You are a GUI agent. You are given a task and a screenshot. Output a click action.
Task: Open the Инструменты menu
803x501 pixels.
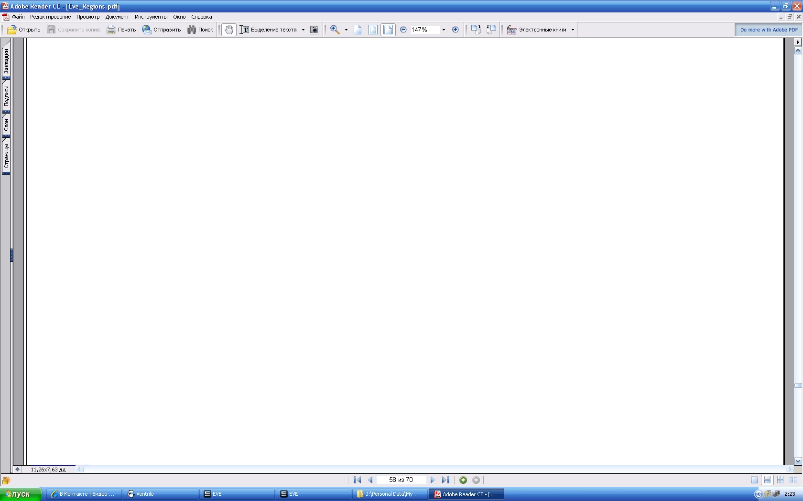[151, 17]
